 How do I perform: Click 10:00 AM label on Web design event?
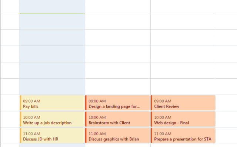pyautogui.click(x=163, y=117)
